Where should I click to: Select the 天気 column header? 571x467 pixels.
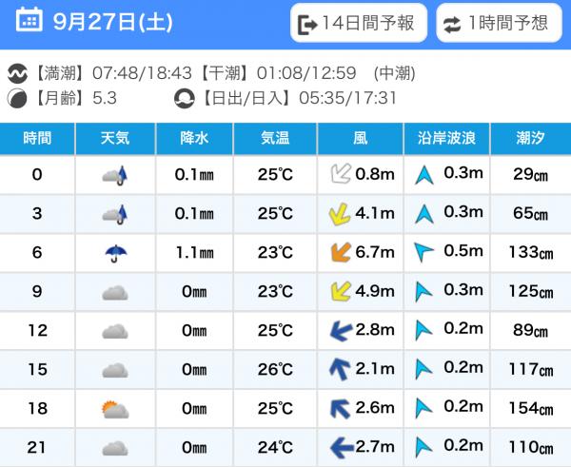115,137
